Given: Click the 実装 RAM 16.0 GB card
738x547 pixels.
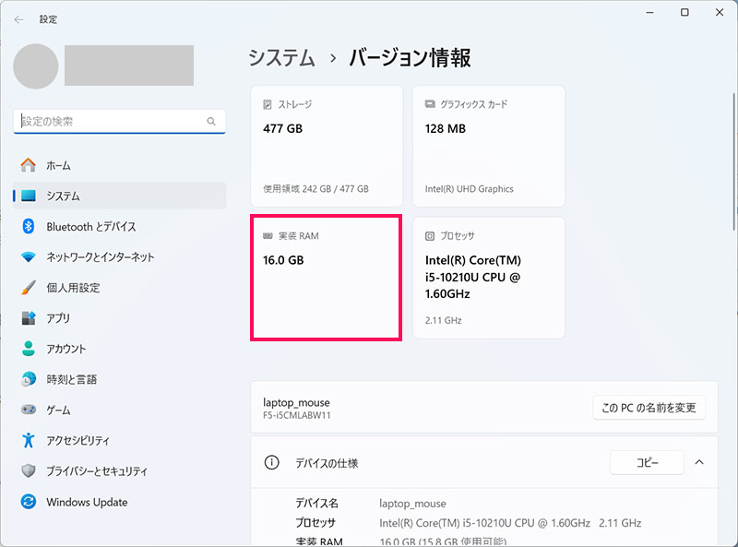Looking at the screenshot, I should (327, 278).
